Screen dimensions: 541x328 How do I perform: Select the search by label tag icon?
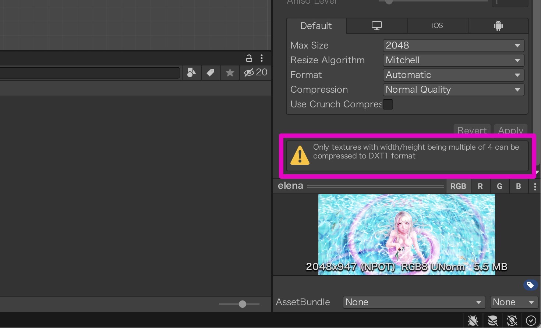coord(211,72)
